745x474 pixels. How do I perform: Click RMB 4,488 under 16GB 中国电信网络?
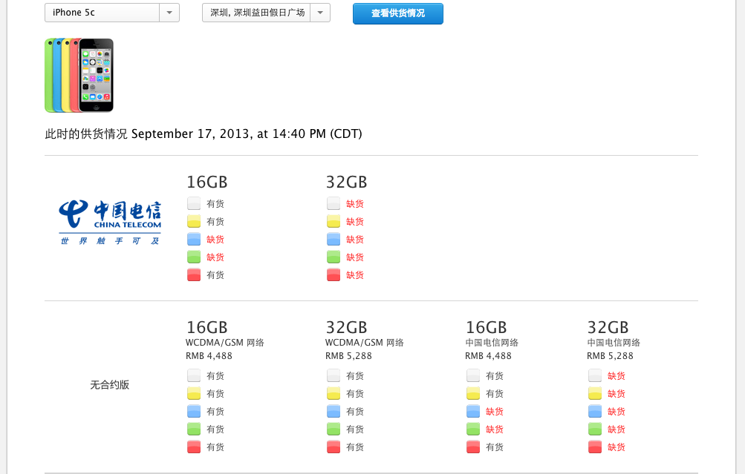489,356
